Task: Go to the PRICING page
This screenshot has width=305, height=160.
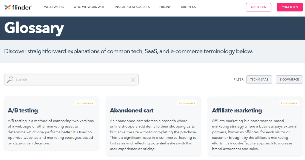Action: [x=165, y=7]
